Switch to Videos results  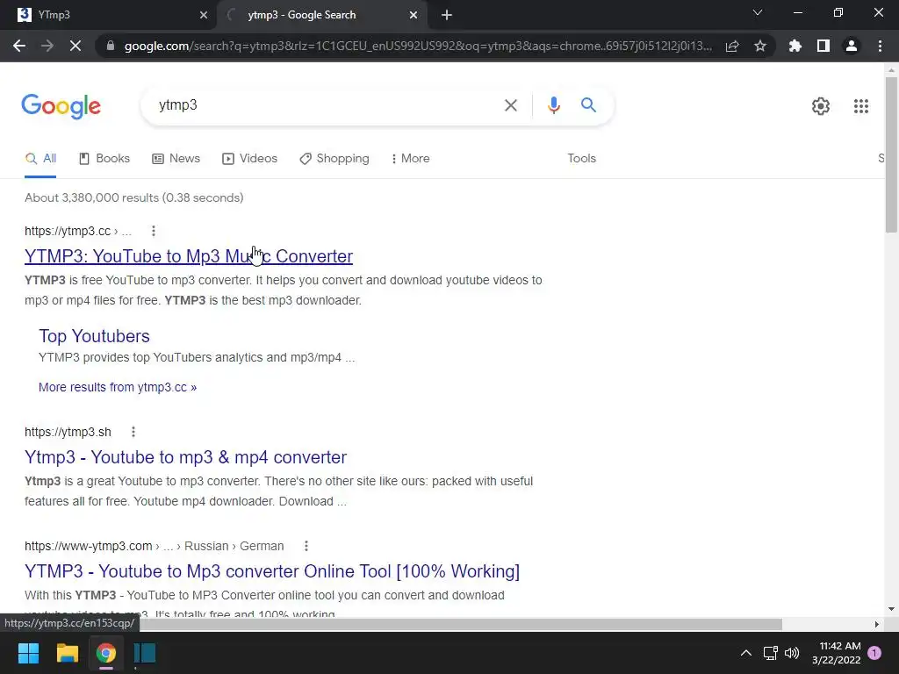[x=249, y=159]
